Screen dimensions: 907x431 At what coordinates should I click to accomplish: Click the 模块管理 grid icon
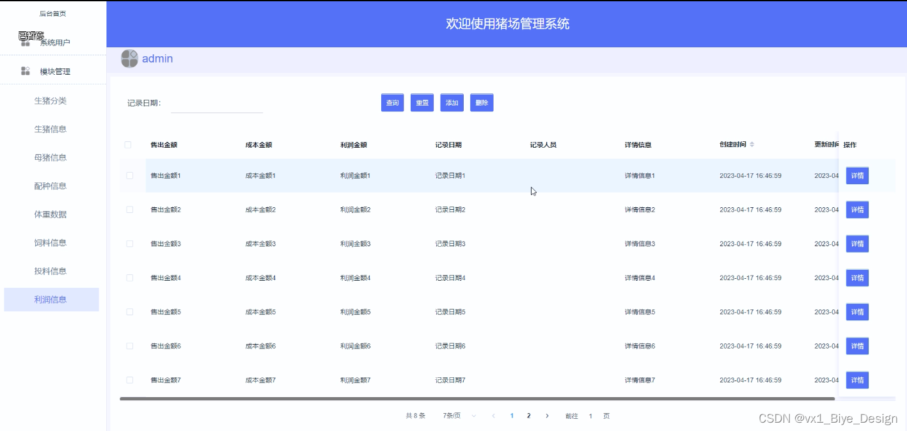26,71
